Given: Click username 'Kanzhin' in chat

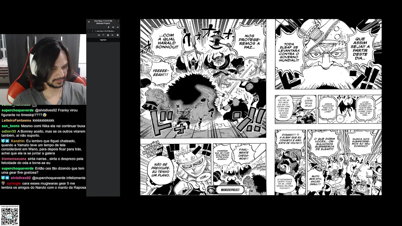Looking at the screenshot, I should pyautogui.click(x=18, y=141).
